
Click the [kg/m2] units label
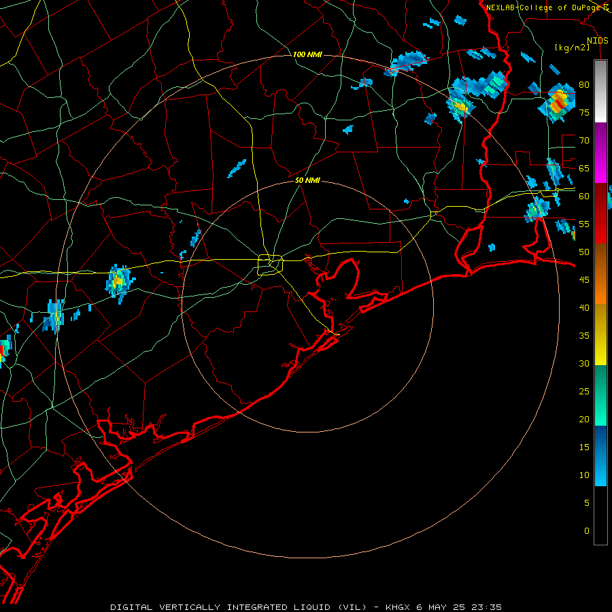[572, 48]
